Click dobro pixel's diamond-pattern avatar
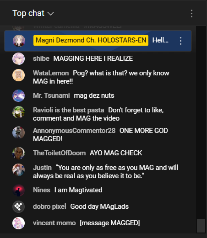Screen dimensions: 207x238 (x=18, y=206)
